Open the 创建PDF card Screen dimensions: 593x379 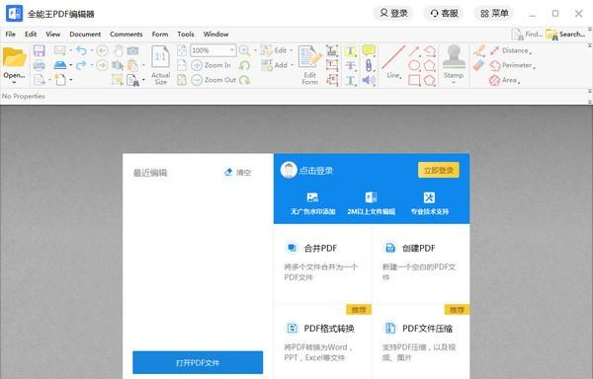pyautogui.click(x=421, y=264)
